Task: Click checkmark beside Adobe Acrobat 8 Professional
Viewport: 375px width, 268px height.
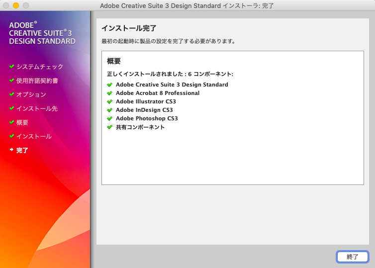Action: 110,93
